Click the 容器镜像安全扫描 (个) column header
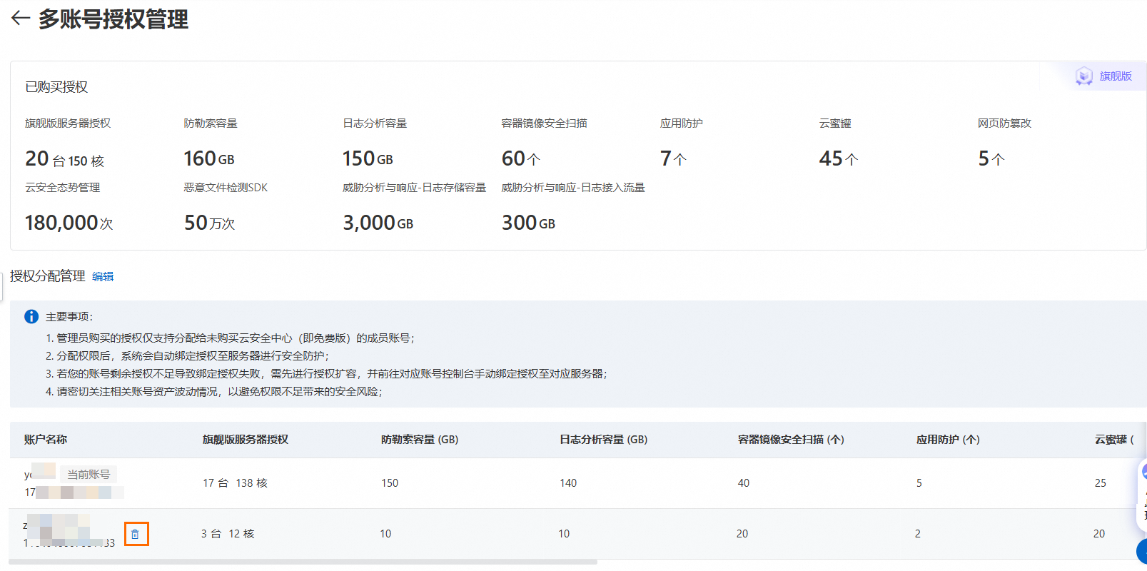The width and height of the screenshot is (1147, 571). 791,440
